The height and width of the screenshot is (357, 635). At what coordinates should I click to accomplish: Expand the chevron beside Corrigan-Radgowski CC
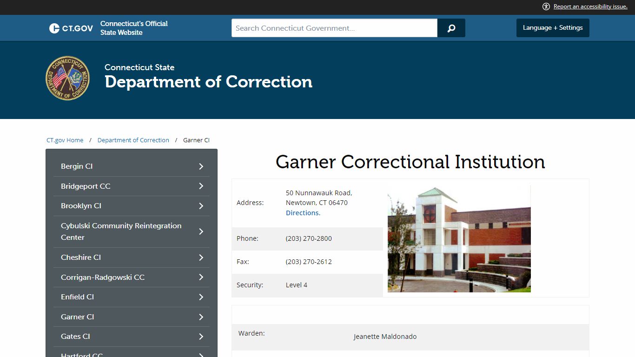(x=201, y=277)
